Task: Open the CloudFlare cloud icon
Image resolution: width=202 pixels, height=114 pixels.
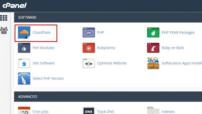Action: (24, 33)
